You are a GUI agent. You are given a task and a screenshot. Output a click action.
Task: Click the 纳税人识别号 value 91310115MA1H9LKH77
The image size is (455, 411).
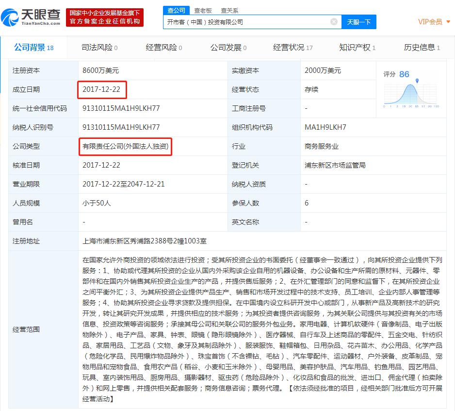pos(121,127)
